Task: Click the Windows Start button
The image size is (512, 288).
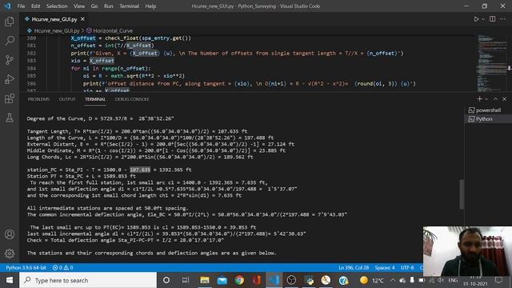Action: point(10,280)
